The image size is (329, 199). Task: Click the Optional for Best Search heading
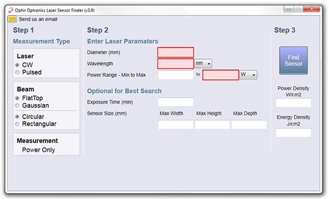click(x=124, y=91)
